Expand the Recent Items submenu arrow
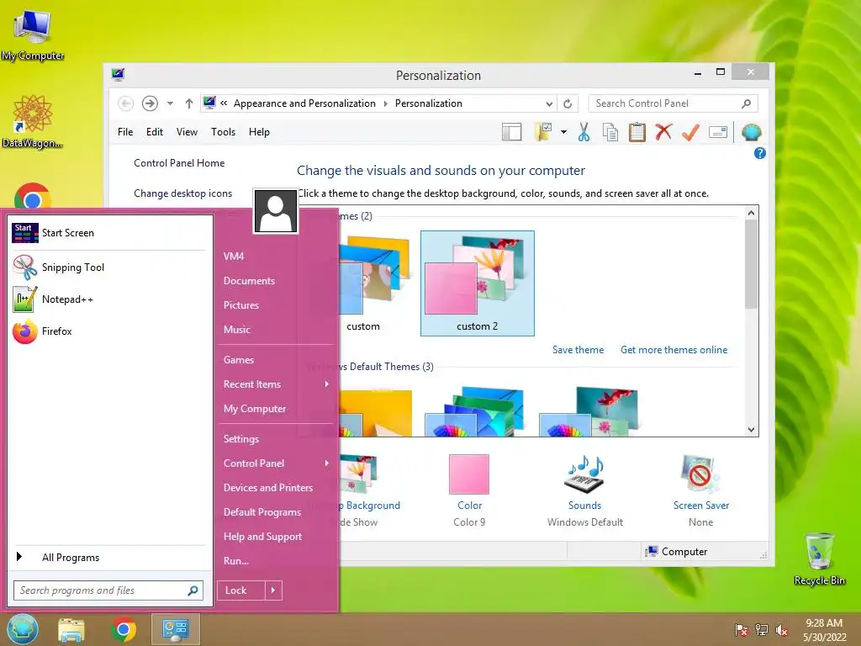This screenshot has height=646, width=861. [327, 384]
